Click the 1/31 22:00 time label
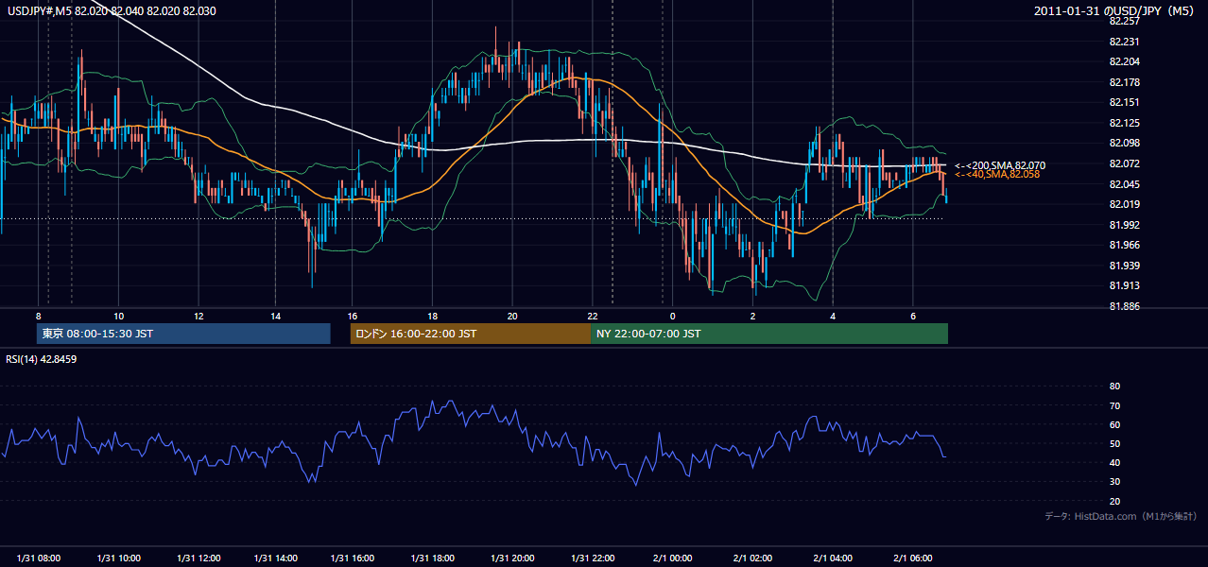Image resolution: width=1208 pixels, height=567 pixels. pos(594,558)
